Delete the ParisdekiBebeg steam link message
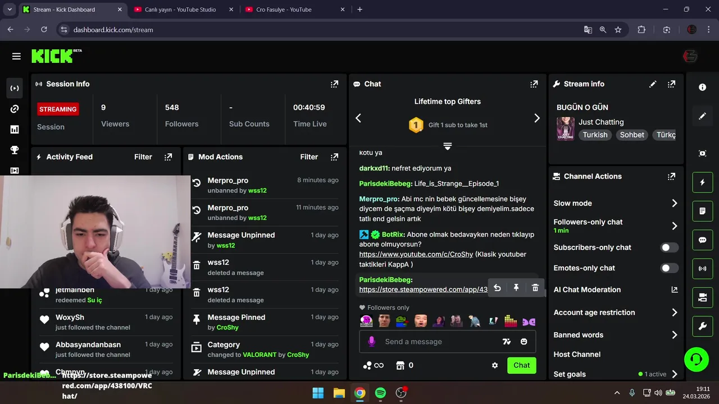 coord(535,288)
